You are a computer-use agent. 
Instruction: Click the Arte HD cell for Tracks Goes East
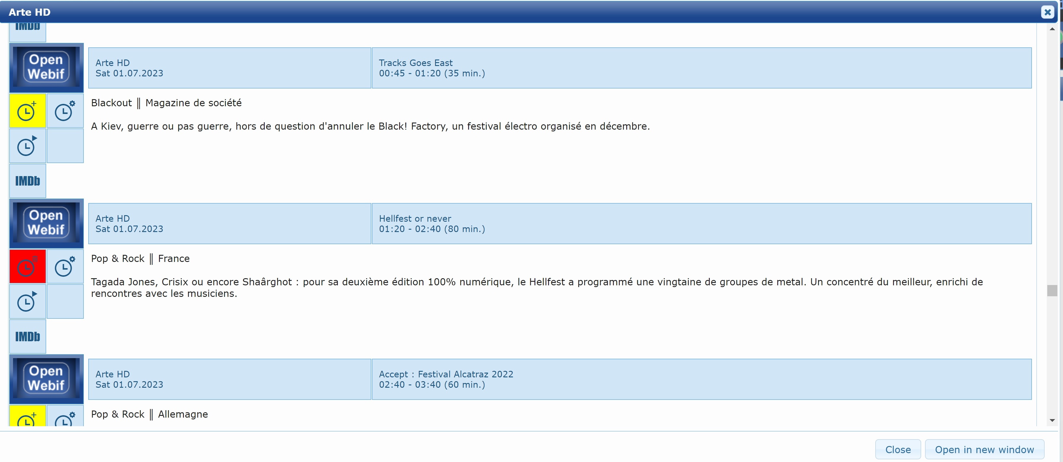(229, 68)
